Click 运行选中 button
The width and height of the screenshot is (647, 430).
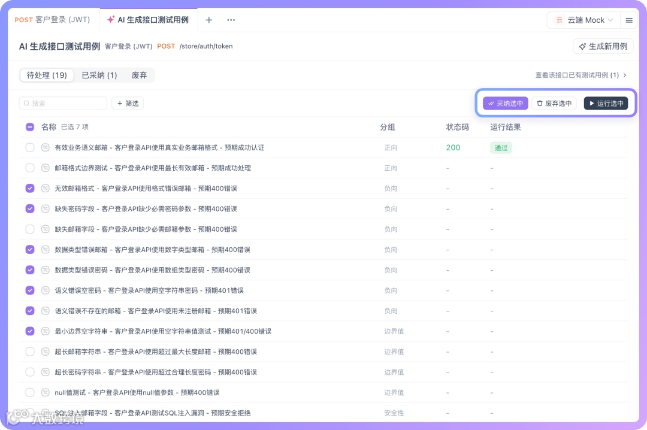[x=606, y=103]
